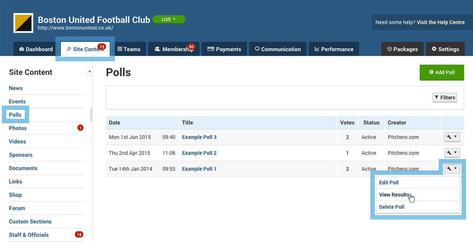Screen dimensions: 473x249
Task: Open Settings using the gear icon
Action: coord(434,49)
